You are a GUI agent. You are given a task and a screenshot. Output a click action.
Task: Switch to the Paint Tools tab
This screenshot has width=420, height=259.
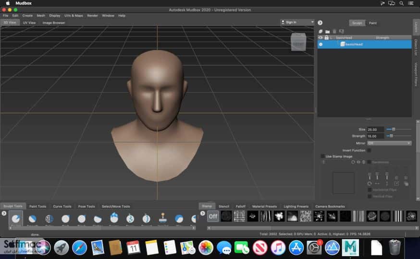pyautogui.click(x=37, y=206)
